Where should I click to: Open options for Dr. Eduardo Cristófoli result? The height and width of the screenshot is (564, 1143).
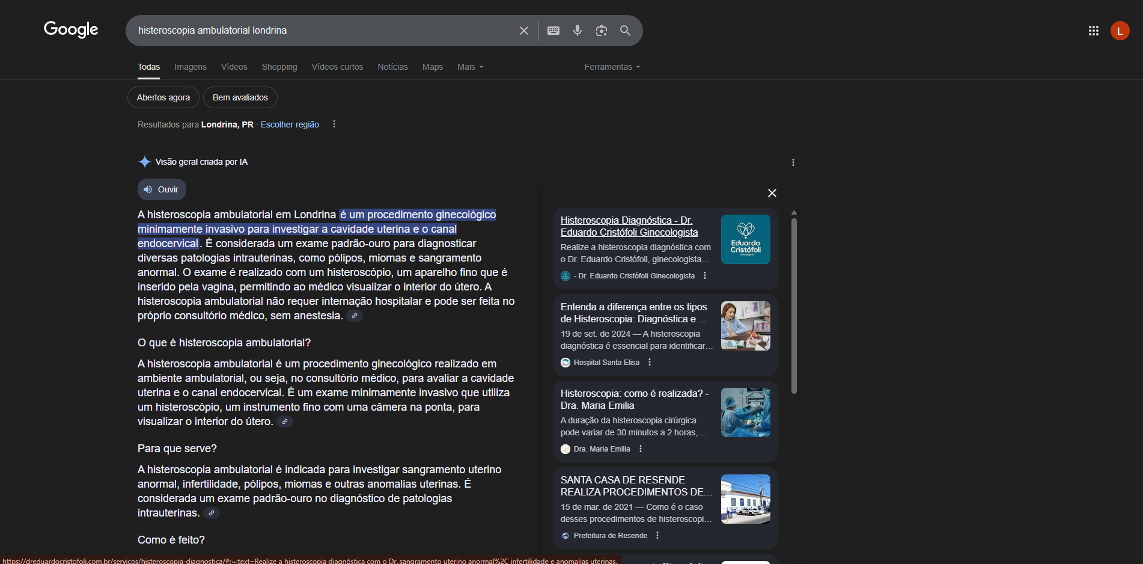click(x=705, y=276)
